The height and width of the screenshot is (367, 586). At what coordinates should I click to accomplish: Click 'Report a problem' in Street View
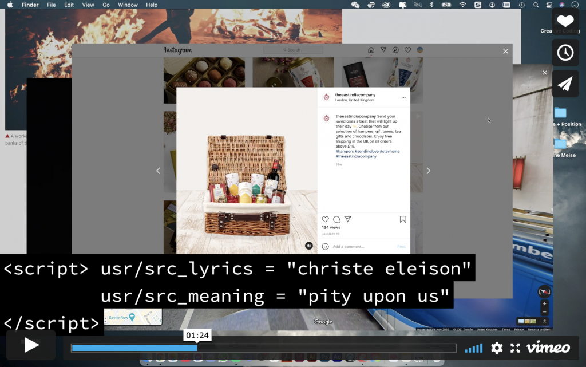click(539, 329)
